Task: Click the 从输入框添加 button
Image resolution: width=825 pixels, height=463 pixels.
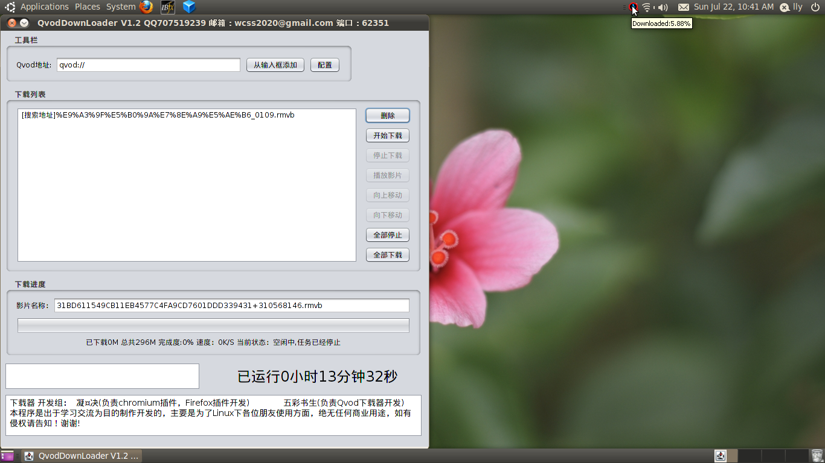Action: [275, 65]
